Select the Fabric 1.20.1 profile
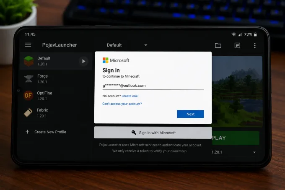The width and height of the screenshot is (285, 190). [x=56, y=113]
